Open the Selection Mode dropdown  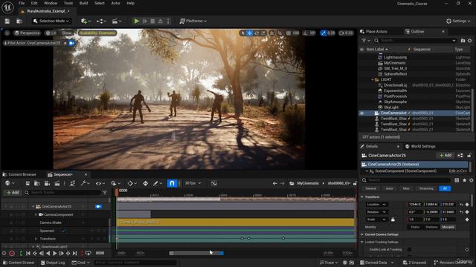click(51, 21)
